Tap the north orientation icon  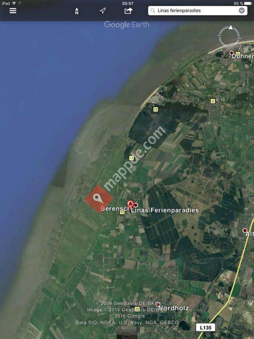77,11
